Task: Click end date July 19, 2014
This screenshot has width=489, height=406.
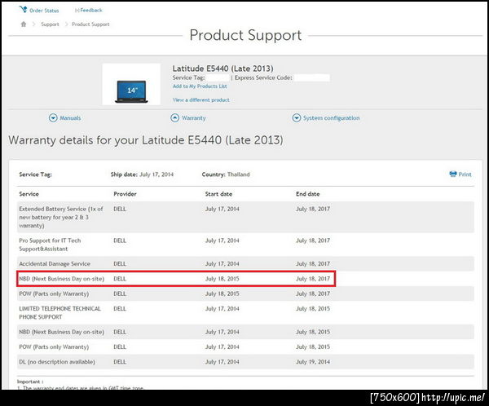Action: point(313,362)
